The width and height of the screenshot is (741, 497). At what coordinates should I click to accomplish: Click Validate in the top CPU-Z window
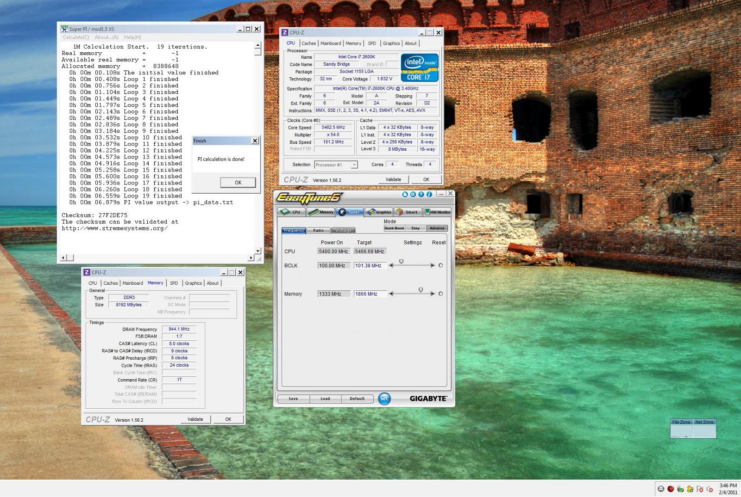coord(393,179)
